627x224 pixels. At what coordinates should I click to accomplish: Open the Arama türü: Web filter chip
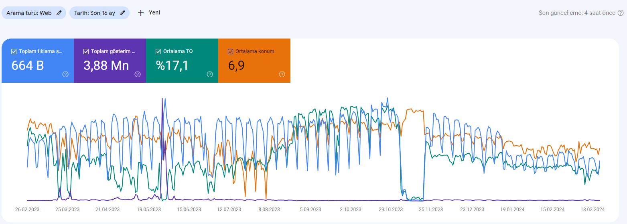click(34, 13)
